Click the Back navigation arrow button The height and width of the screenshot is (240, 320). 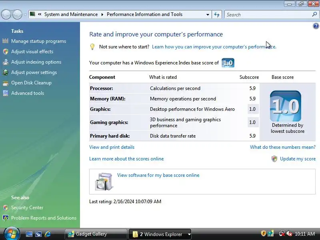pyautogui.click(x=6, y=14)
